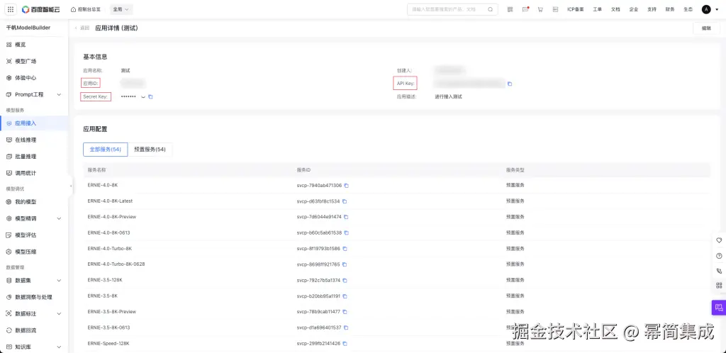Copy service ID svcp-8f19793b1586
This screenshot has width=726, height=353.
pyautogui.click(x=345, y=249)
